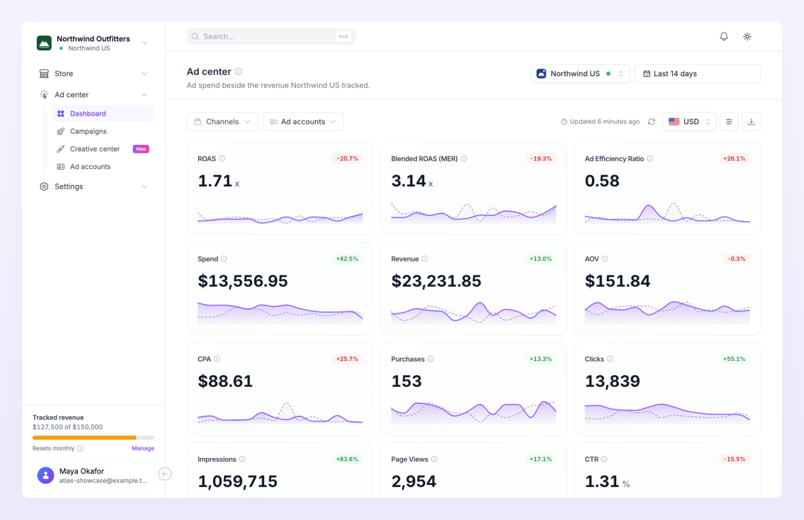The width and height of the screenshot is (804, 520).
Task: Show info for CPA metric
Action: click(x=217, y=359)
